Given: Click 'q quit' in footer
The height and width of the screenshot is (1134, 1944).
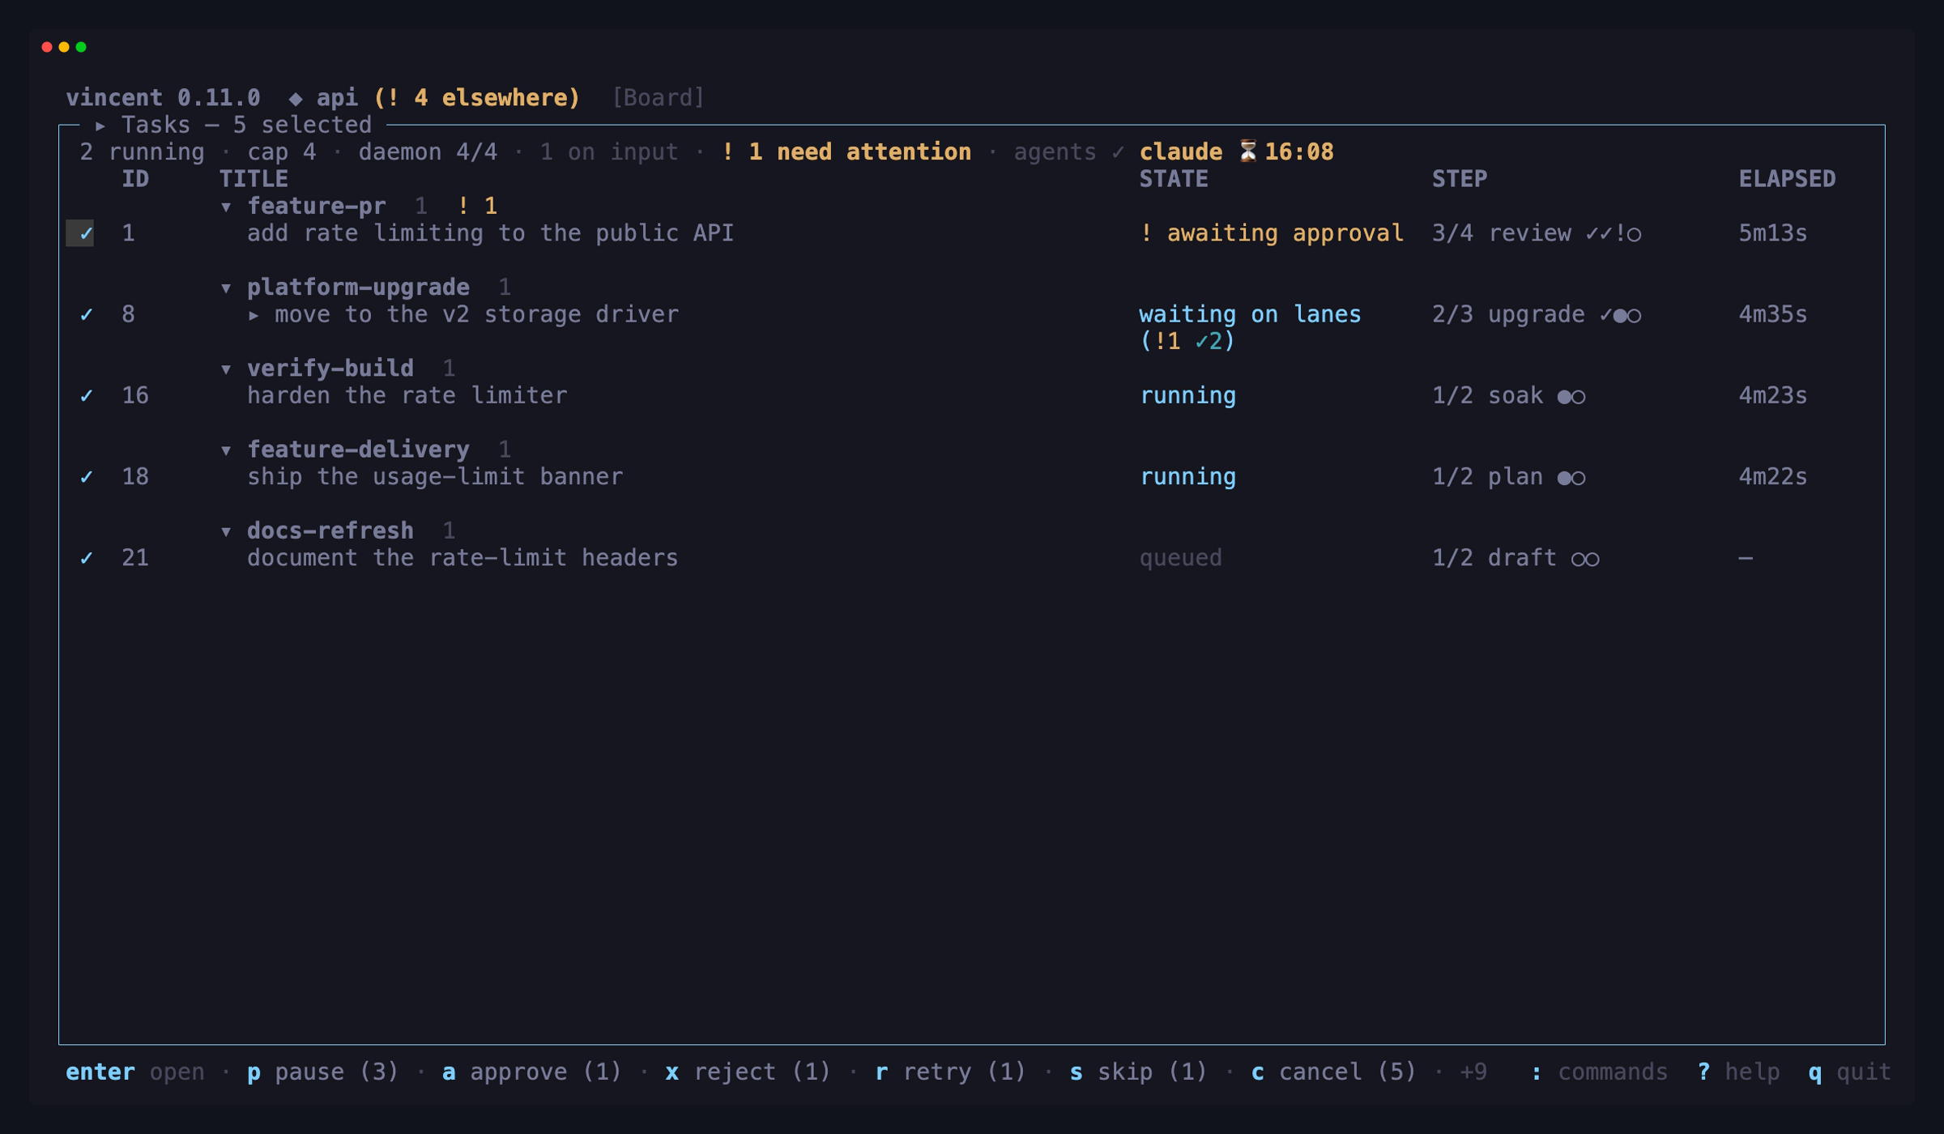Looking at the screenshot, I should [x=1849, y=1072].
